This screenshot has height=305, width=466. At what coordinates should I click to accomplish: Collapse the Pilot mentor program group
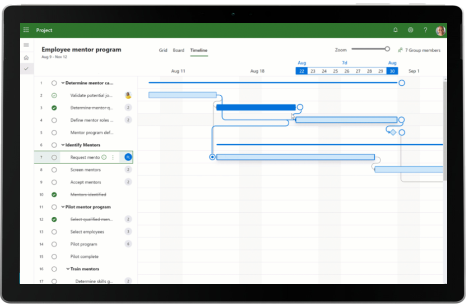click(x=63, y=207)
